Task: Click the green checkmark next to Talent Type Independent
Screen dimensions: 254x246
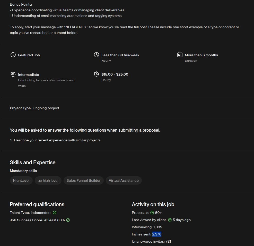Action: (55, 213)
